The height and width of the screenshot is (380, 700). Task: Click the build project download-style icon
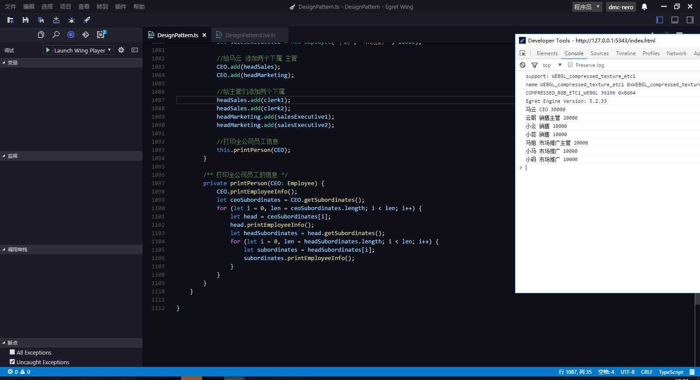(x=56, y=20)
